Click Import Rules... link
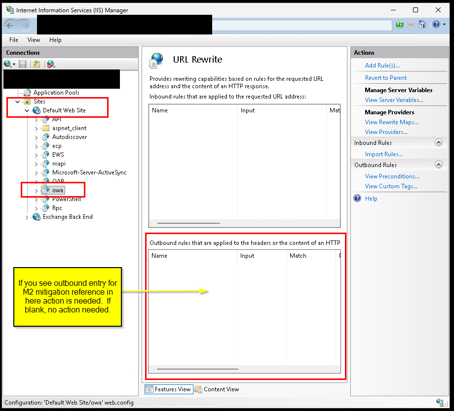This screenshot has width=454, height=411. point(383,154)
